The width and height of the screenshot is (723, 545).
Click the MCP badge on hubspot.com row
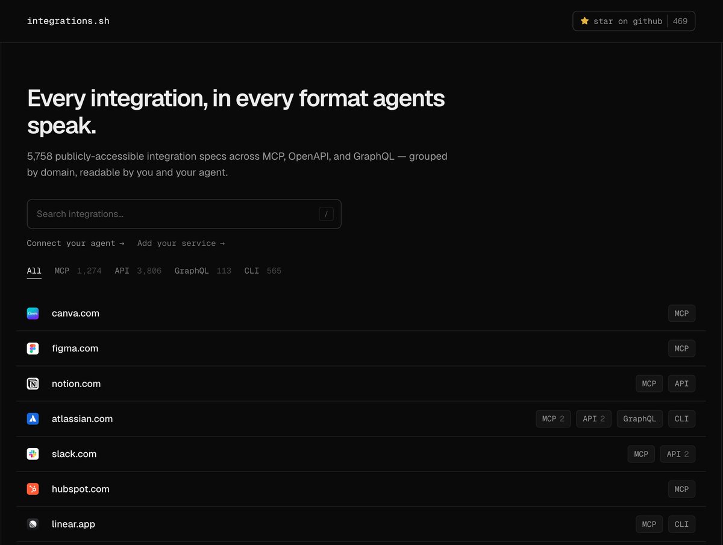click(681, 489)
